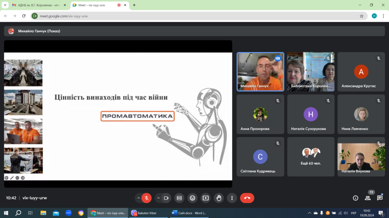
Task: Open Windows Start menu
Action: (x=6, y=213)
